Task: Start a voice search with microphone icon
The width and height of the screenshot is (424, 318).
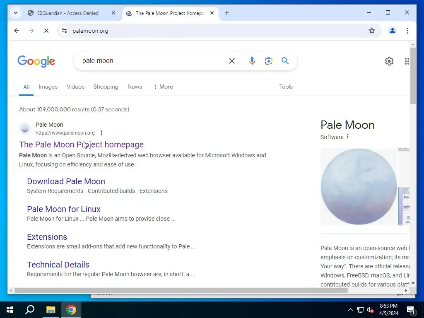Action: (x=252, y=61)
